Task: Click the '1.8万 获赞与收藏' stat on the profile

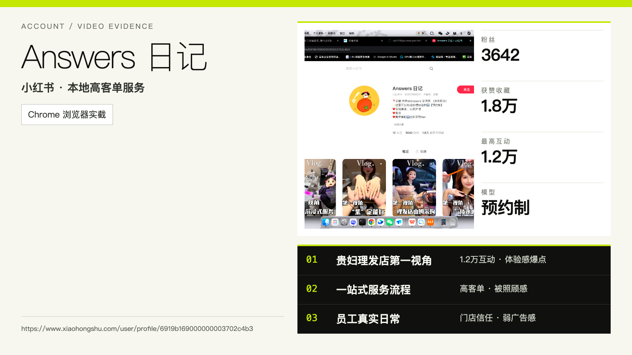Action: click(x=433, y=133)
